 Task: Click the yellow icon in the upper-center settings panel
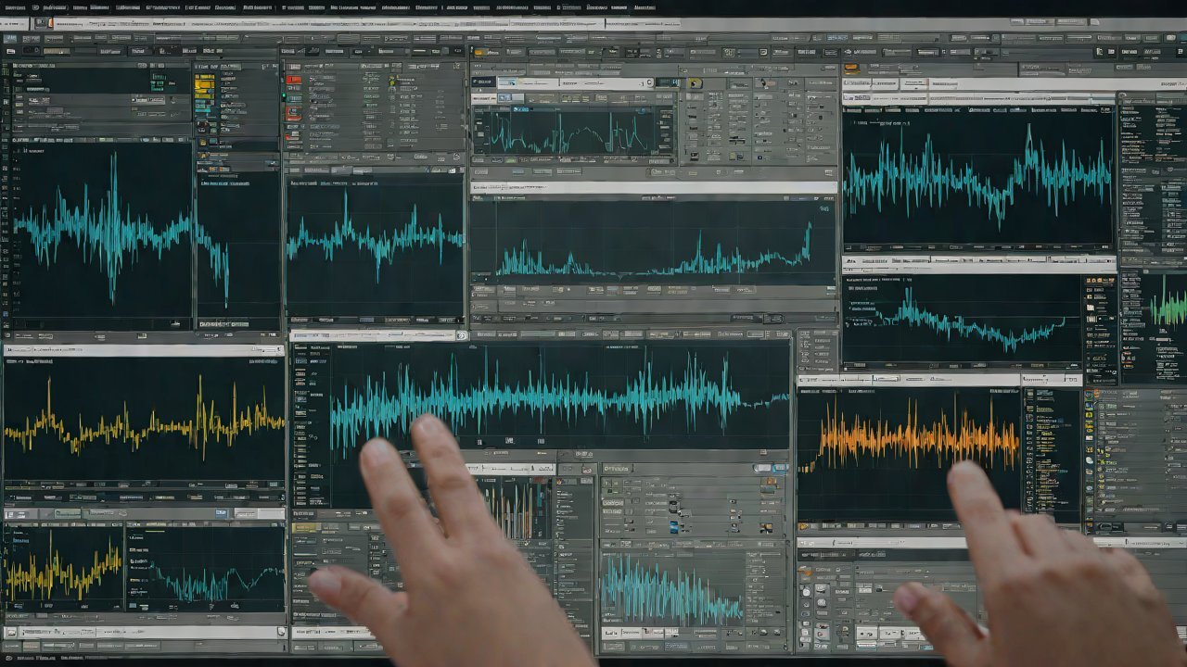pos(694,83)
